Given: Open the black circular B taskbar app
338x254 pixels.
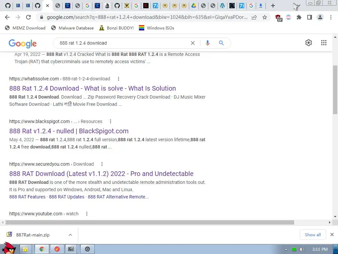Looking at the screenshot, I should coord(87,249).
